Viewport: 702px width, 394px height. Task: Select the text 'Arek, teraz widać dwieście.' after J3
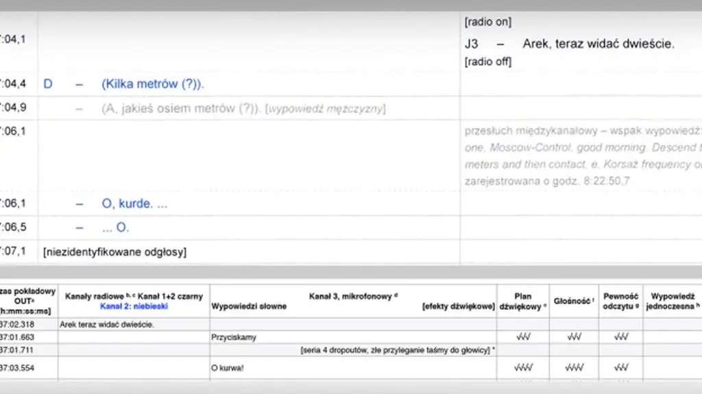pos(598,44)
